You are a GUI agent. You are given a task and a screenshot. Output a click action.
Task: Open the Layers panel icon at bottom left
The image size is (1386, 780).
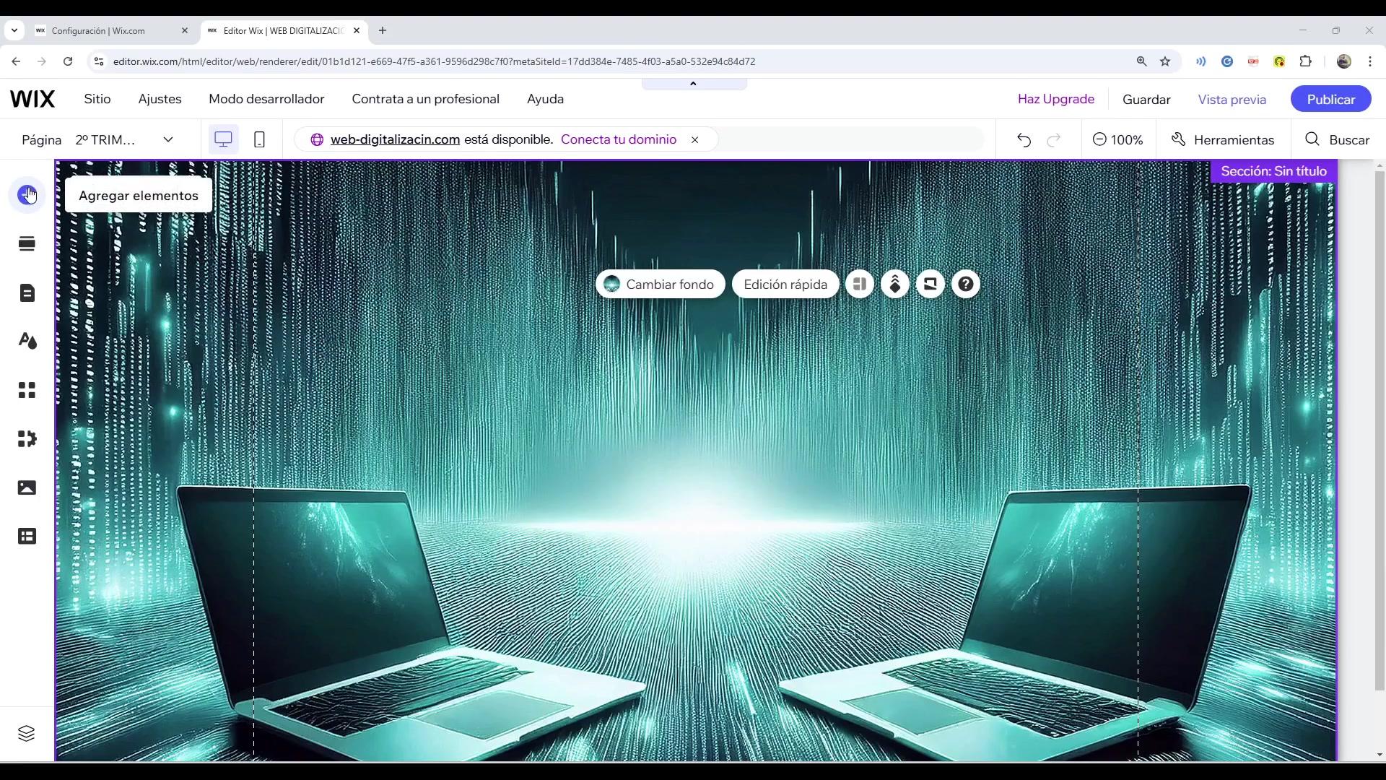coord(26,733)
